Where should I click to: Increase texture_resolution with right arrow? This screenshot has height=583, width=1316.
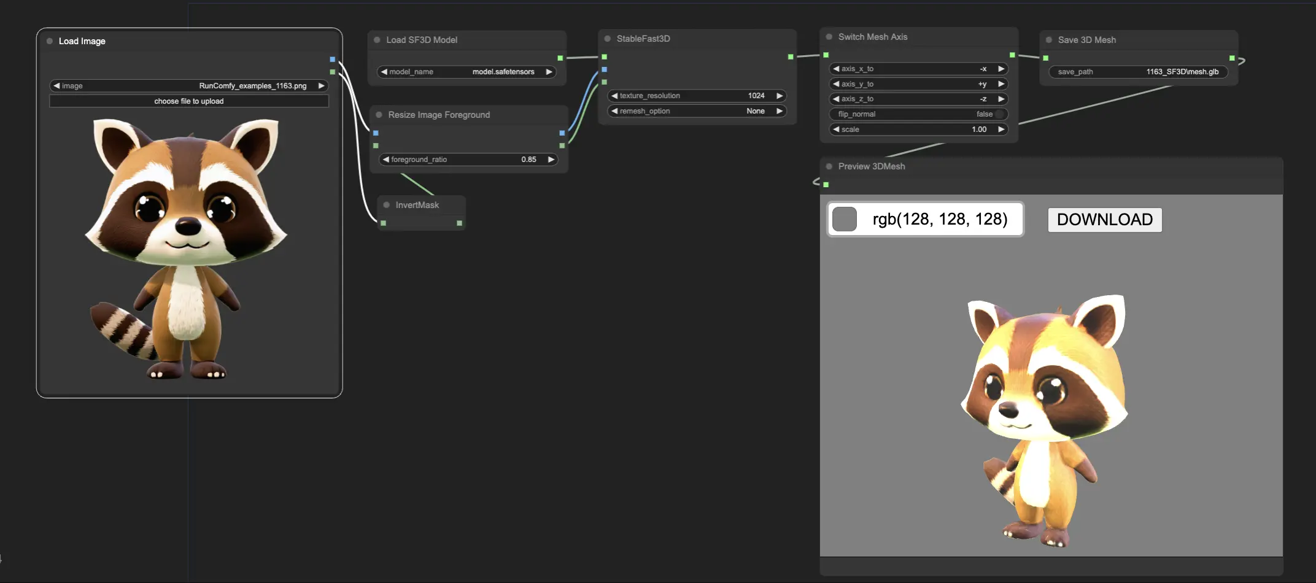(x=780, y=96)
